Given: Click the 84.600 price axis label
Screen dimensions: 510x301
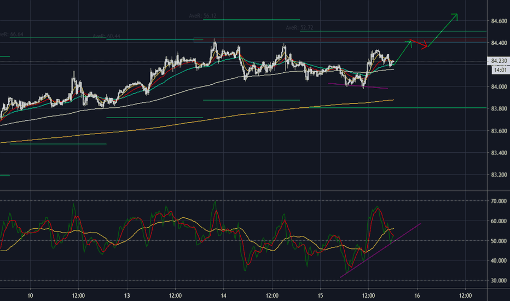Looking at the screenshot, I should click(x=498, y=21).
